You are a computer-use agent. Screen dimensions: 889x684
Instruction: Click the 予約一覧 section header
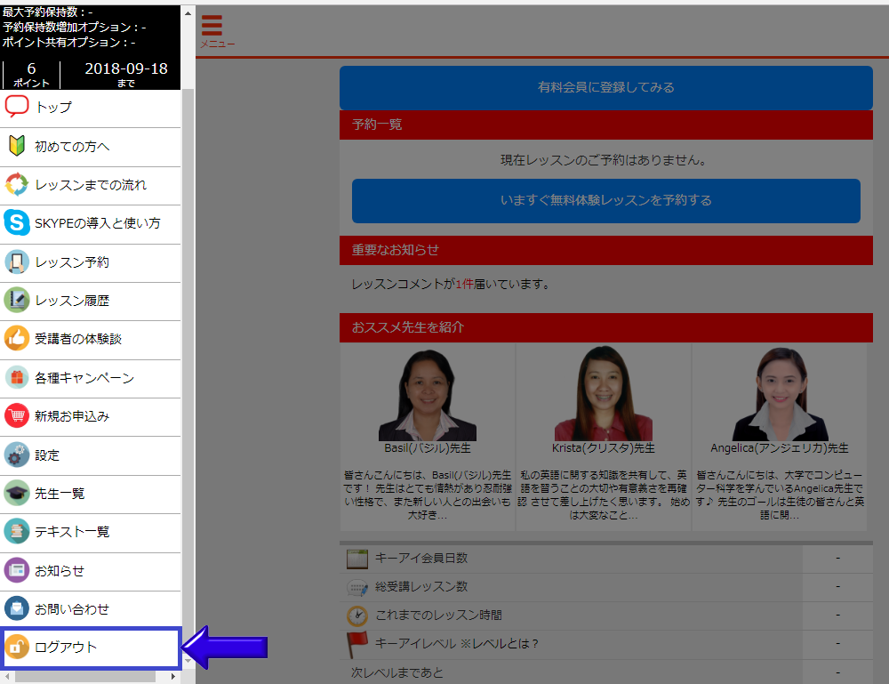[x=606, y=125]
